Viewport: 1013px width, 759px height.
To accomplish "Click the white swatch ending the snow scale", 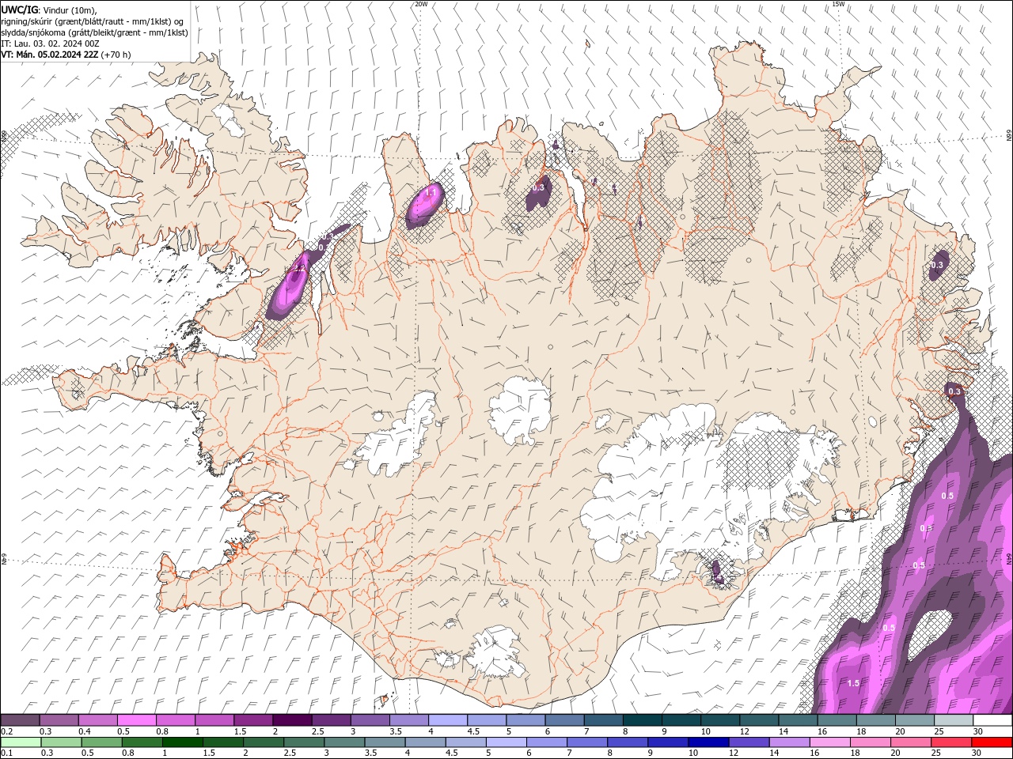I will pyautogui.click(x=992, y=720).
